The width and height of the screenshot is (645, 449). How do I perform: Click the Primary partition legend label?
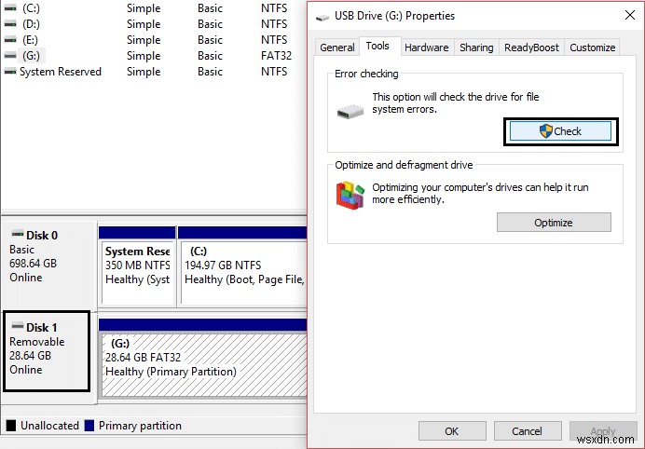tap(140, 425)
